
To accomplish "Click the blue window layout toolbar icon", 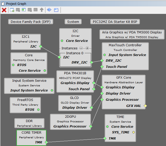I will pyautogui.click(x=56, y=10).
